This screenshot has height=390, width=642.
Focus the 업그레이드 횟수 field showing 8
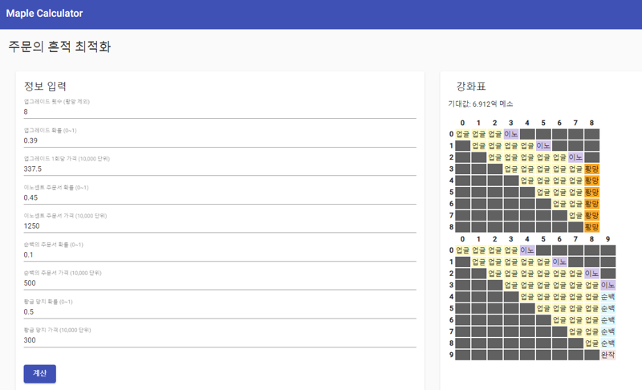pyautogui.click(x=220, y=112)
